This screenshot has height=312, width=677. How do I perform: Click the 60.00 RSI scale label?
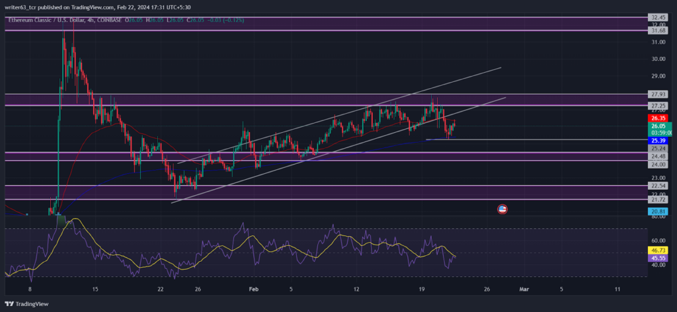(658, 241)
